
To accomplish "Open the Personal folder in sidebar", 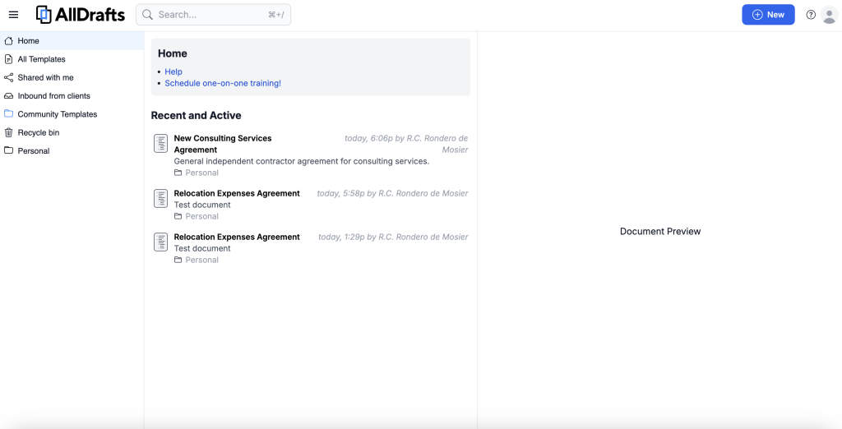I will tap(34, 151).
